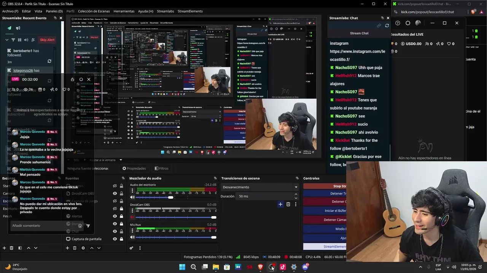This screenshot has height=273, width=487.
Task: Delete the selected scene with trash icon
Action: [11, 248]
